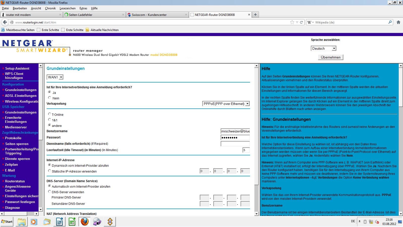Select the T-Online provider option
The image size is (403, 227).
coord(50,114)
